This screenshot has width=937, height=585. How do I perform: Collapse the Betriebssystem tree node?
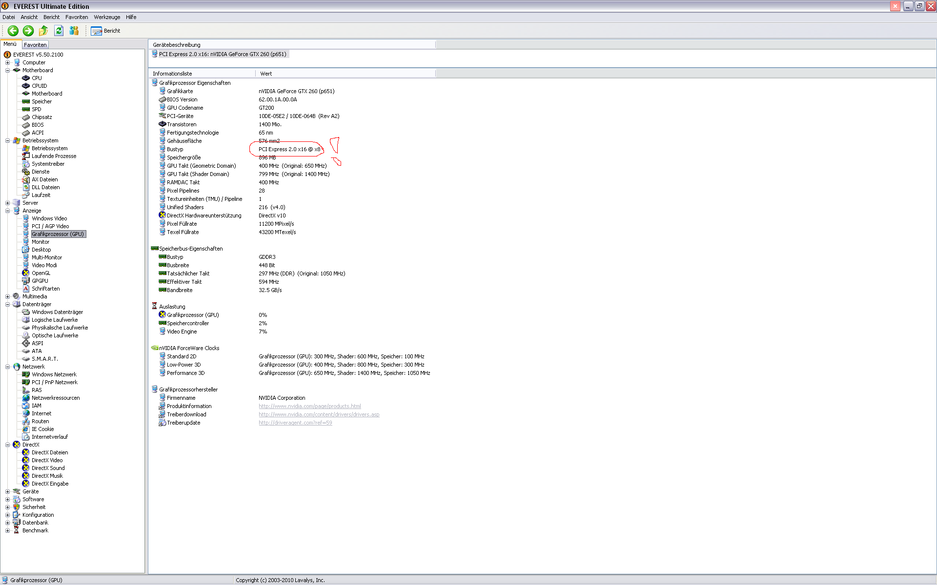pos(7,140)
